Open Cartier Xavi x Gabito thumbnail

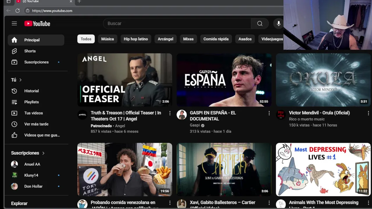point(224,170)
